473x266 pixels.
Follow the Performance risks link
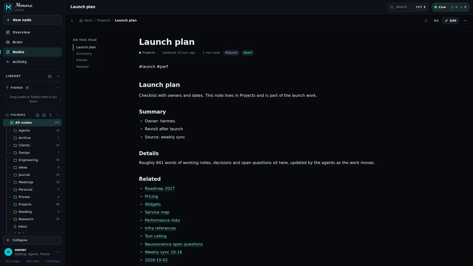162,220
